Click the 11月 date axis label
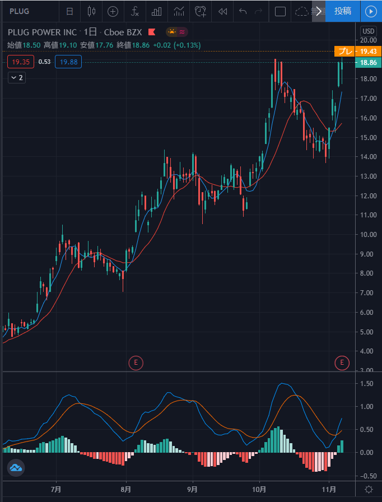 click(x=329, y=490)
